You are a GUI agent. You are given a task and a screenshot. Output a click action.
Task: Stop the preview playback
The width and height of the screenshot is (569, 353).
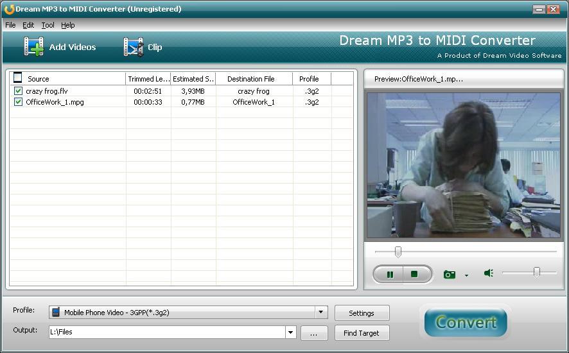click(x=414, y=274)
